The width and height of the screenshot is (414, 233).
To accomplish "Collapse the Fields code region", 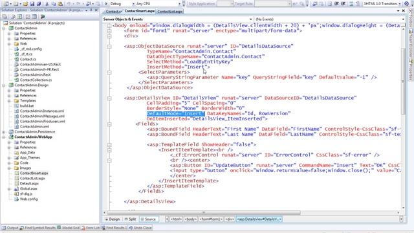I will point(109,124).
